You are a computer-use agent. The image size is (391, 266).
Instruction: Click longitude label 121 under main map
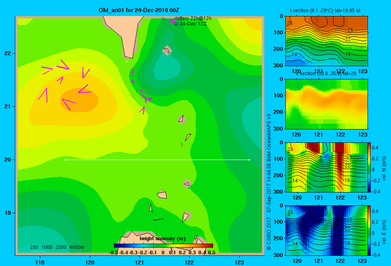click(140, 262)
